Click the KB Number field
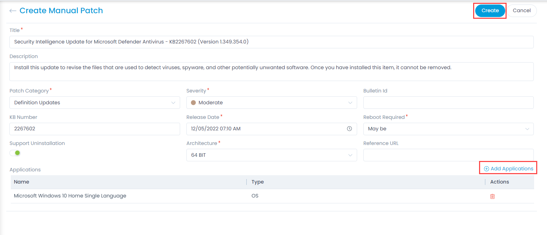 (x=95, y=129)
